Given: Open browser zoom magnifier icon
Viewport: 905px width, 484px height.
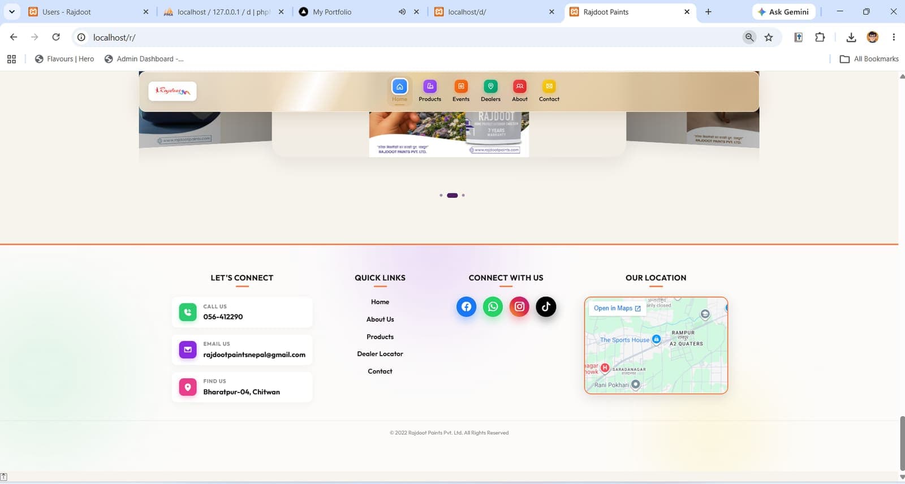Looking at the screenshot, I should pyautogui.click(x=749, y=37).
